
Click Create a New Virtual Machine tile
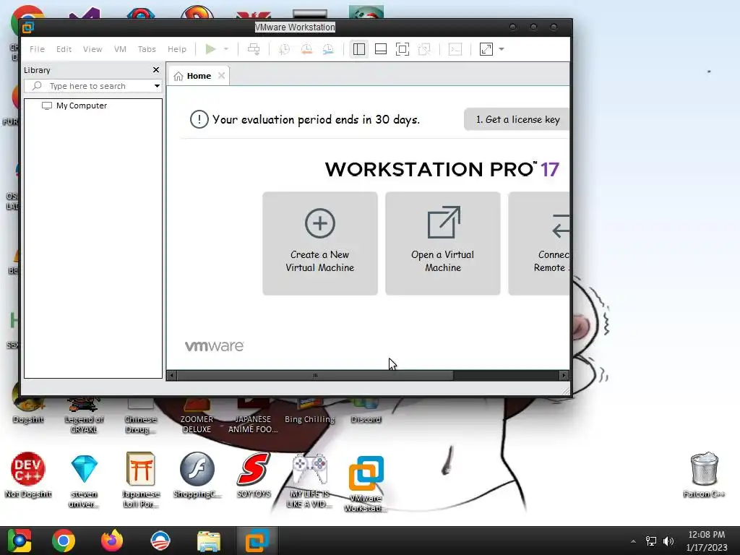(320, 244)
